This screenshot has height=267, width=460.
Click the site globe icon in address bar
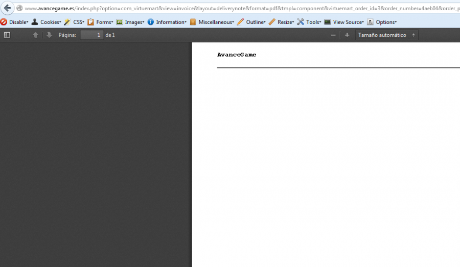[19, 8]
